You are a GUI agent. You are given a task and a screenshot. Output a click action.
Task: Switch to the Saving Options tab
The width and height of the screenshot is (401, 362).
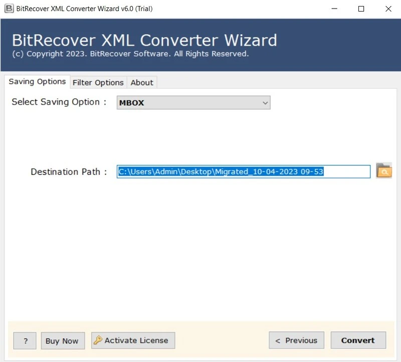pos(37,82)
